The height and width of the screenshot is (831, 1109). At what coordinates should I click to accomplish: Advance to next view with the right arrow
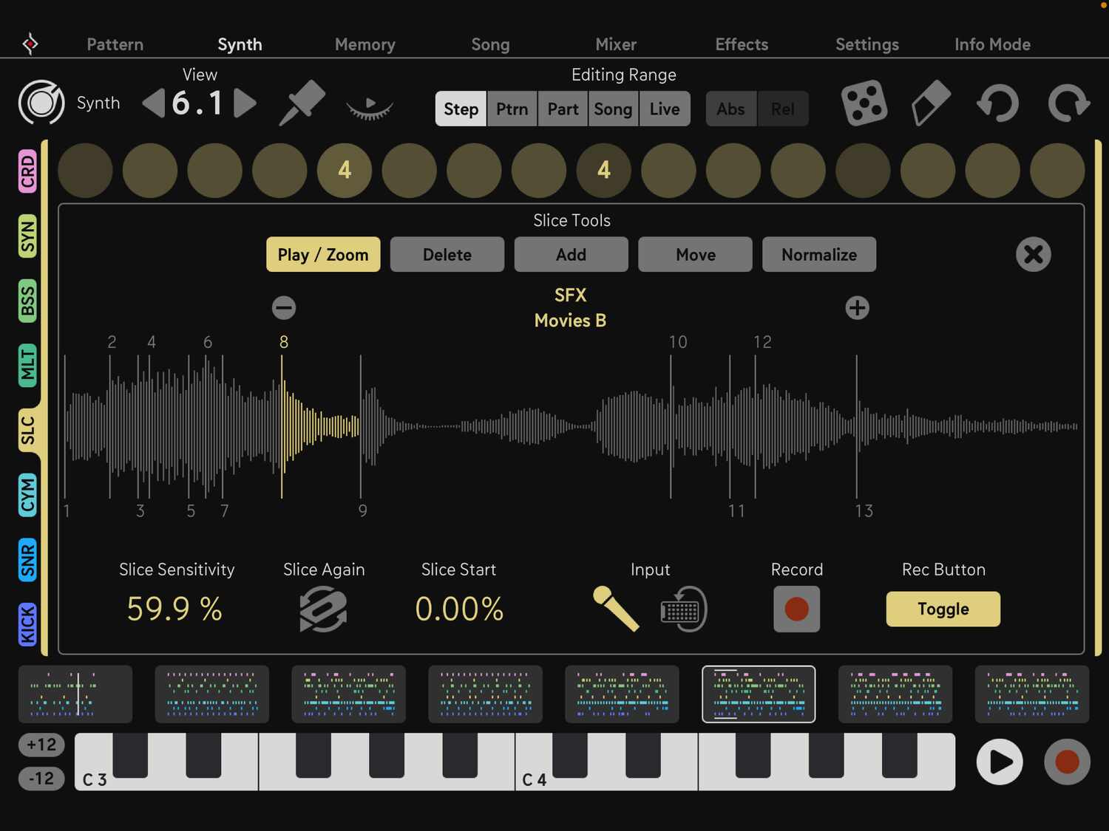(x=246, y=103)
